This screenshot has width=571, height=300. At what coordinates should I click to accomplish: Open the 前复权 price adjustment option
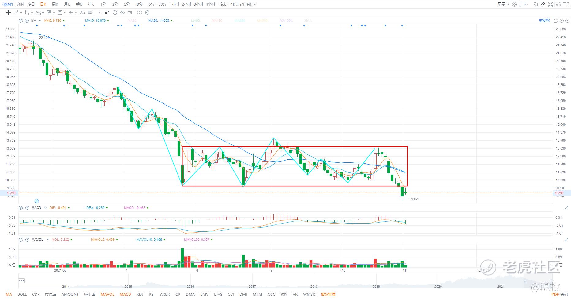tap(544, 20)
